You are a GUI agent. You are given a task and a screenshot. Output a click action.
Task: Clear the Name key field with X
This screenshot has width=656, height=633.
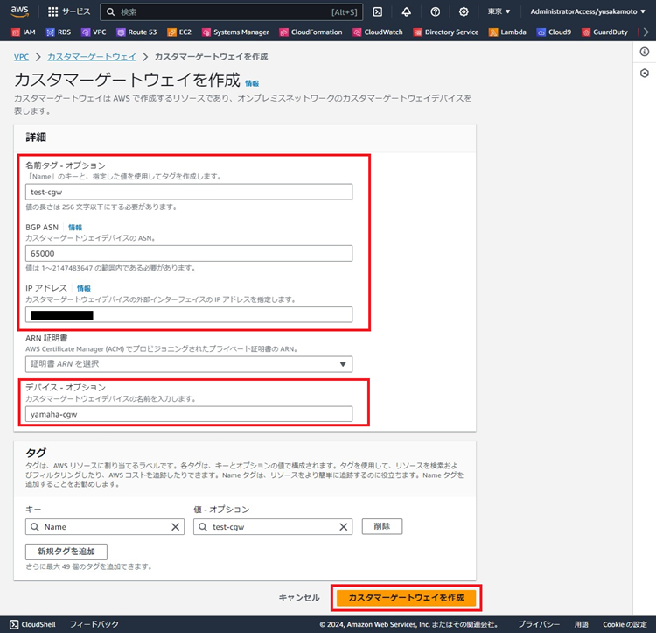(176, 526)
